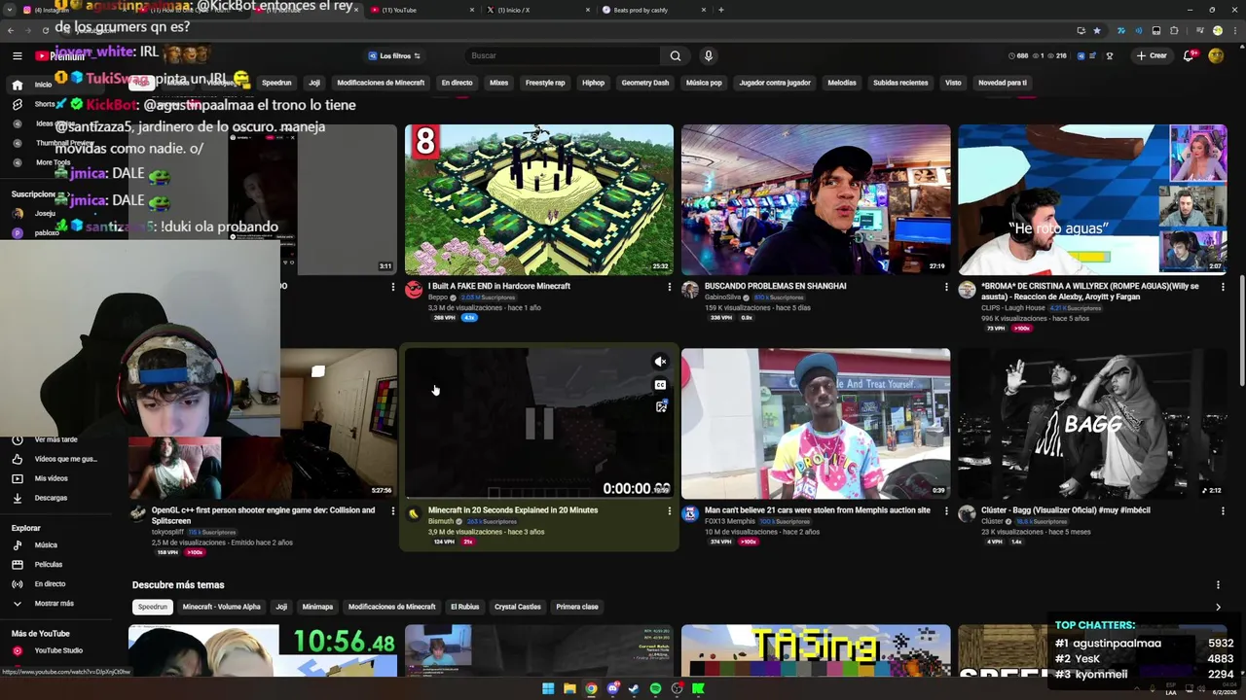Open the CLIPS - Laugh House channel avatar
1246x700 pixels.
(x=967, y=290)
